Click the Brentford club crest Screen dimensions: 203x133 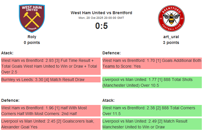coord(171,18)
